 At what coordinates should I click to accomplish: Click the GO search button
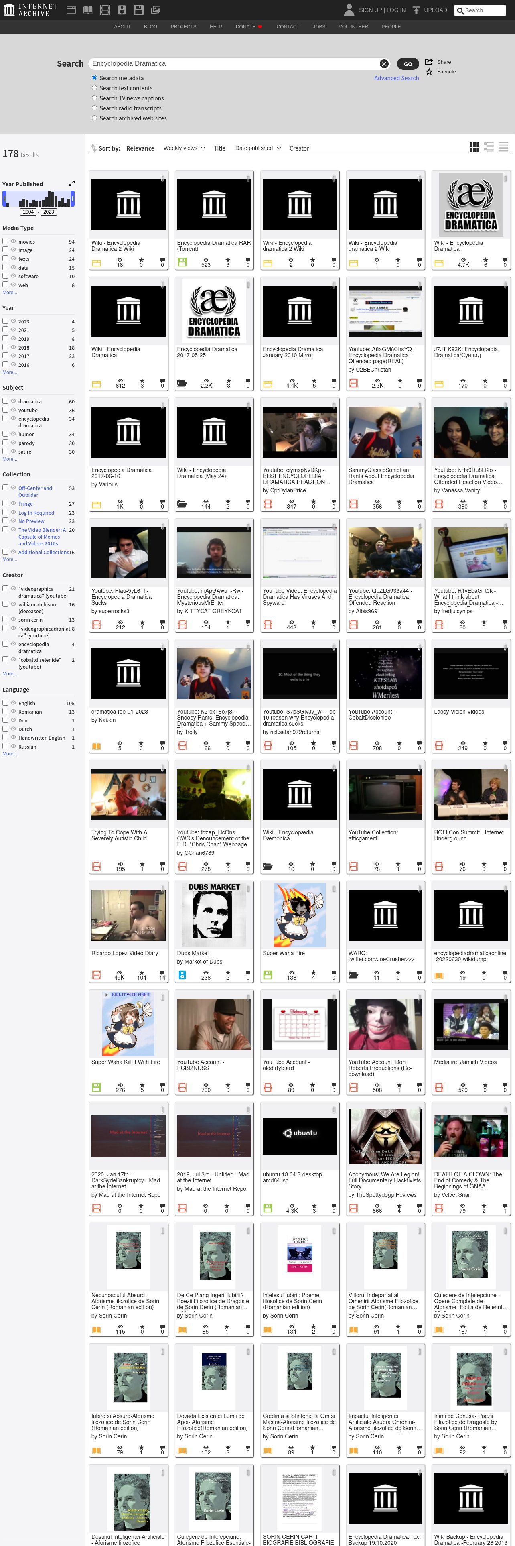[408, 64]
